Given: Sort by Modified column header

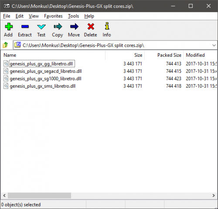Looking at the screenshot, I should point(200,55).
